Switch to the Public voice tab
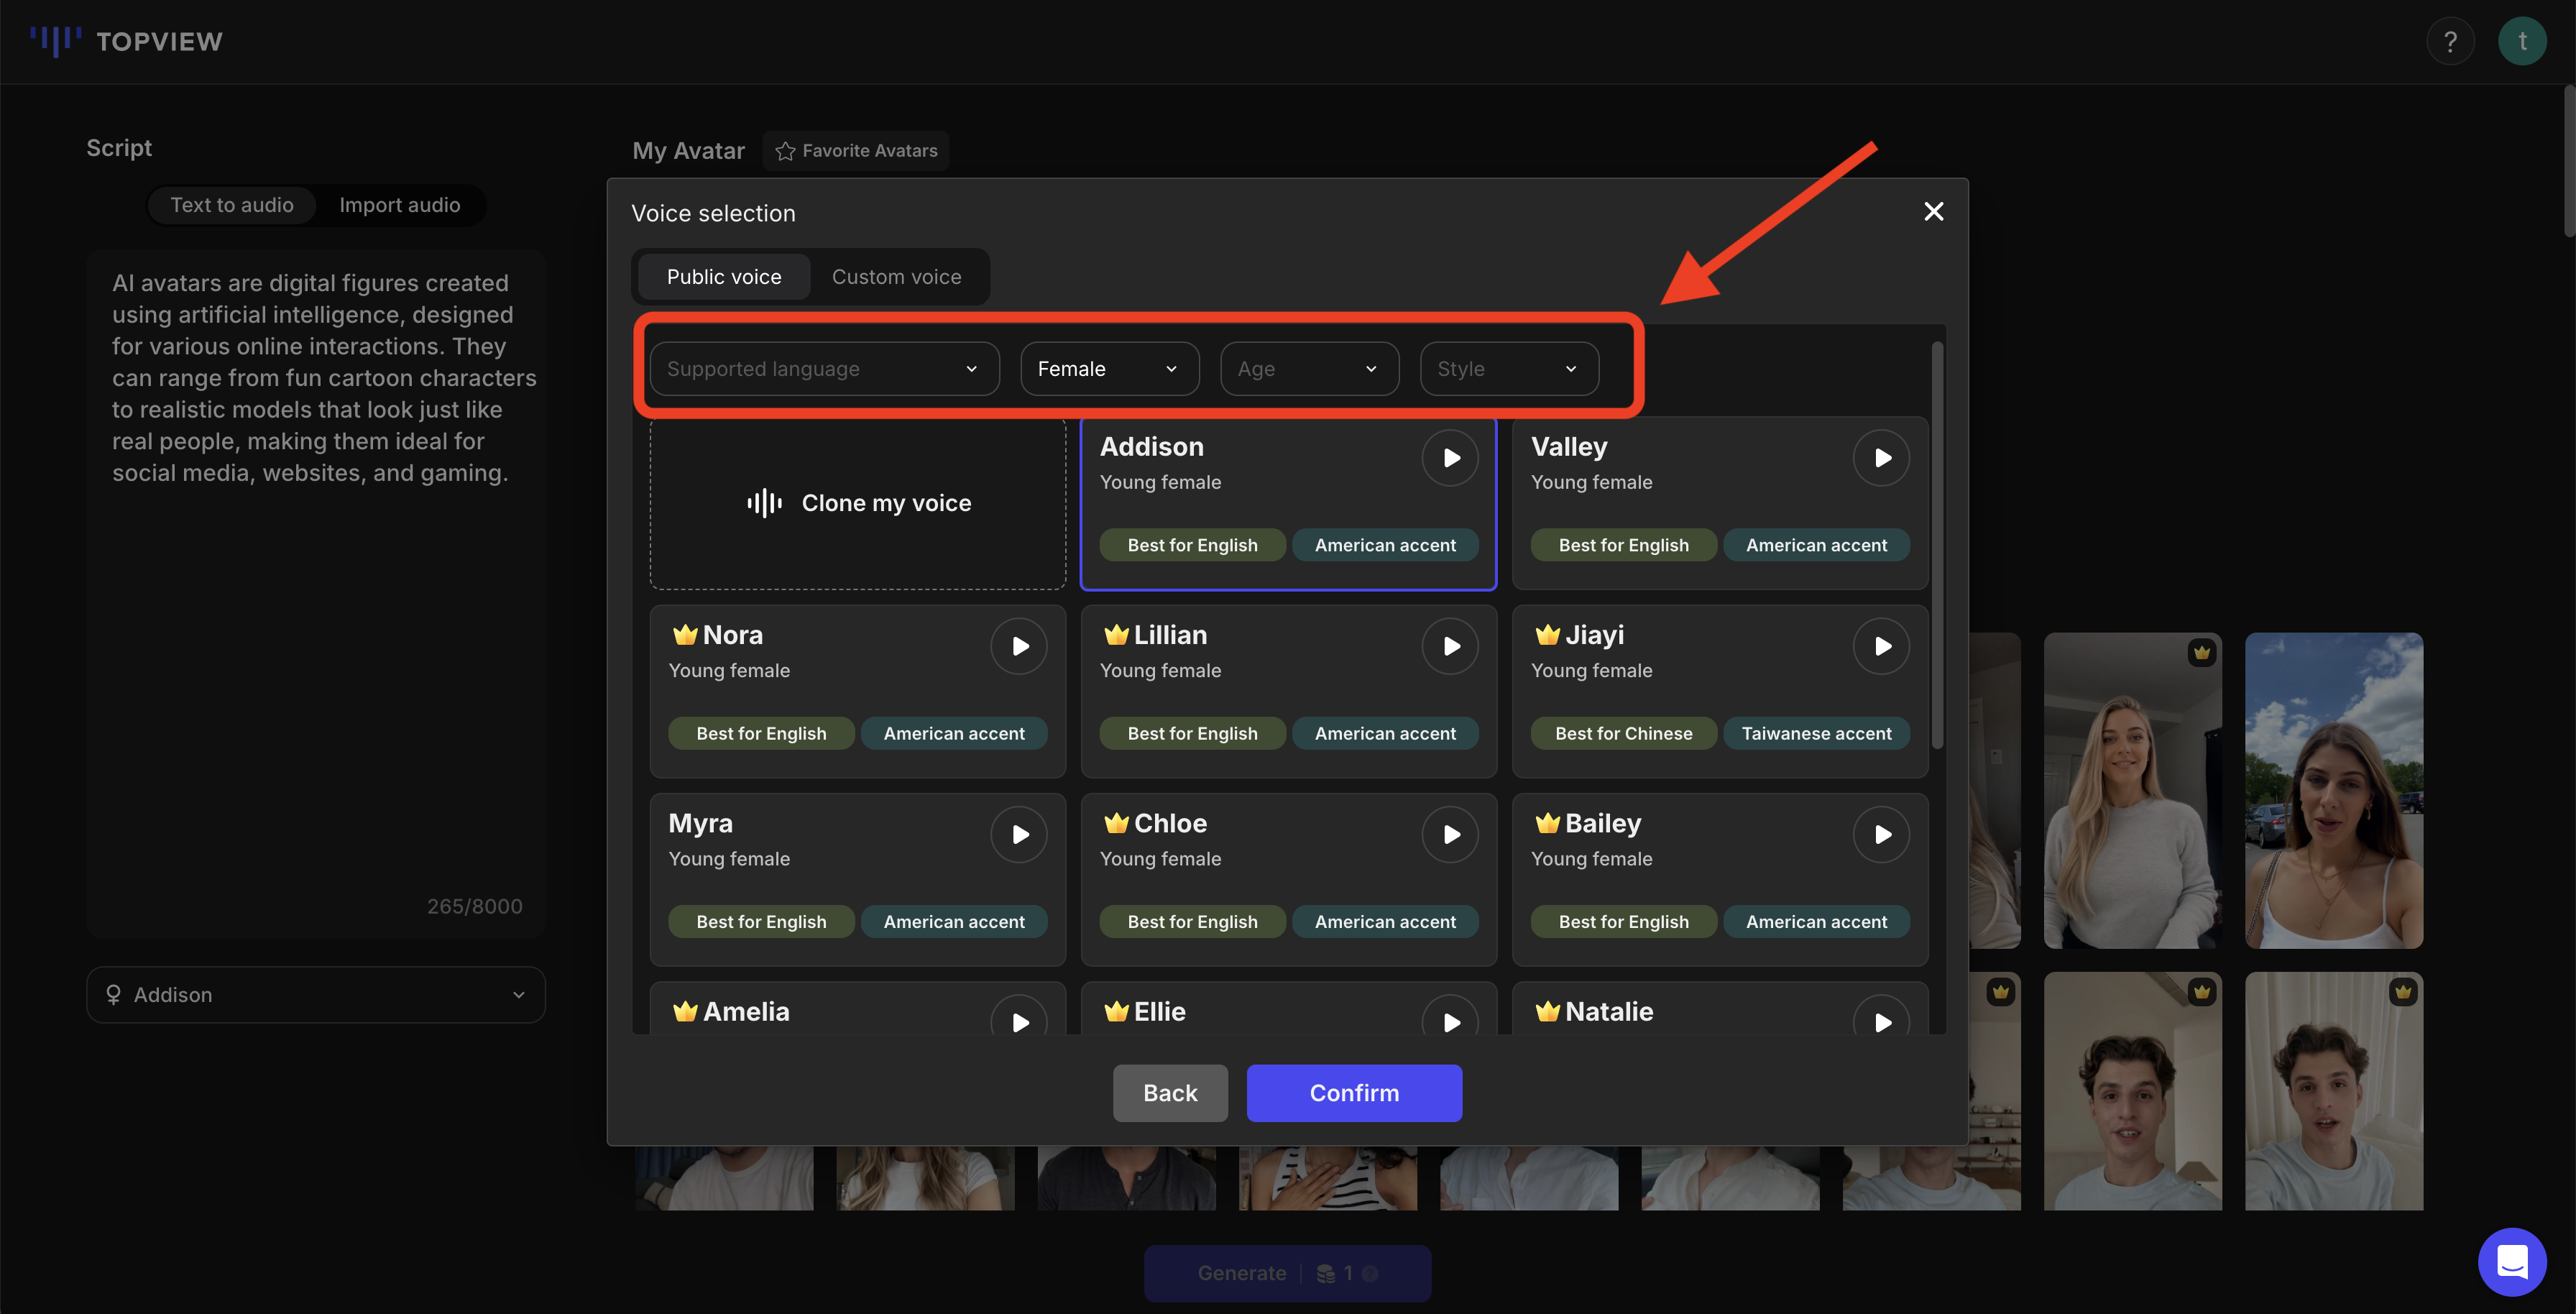 click(724, 277)
